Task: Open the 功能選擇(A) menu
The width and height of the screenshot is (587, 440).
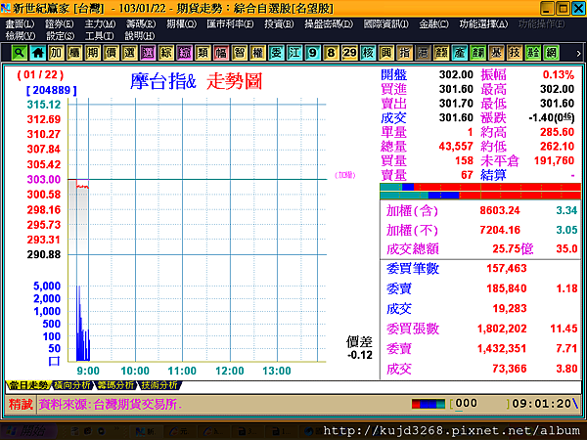Action: coord(483,24)
